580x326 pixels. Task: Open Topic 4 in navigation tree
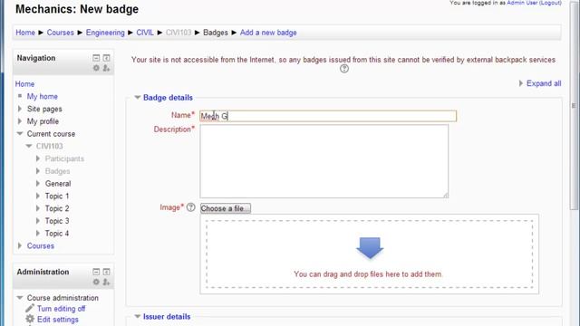click(x=57, y=234)
